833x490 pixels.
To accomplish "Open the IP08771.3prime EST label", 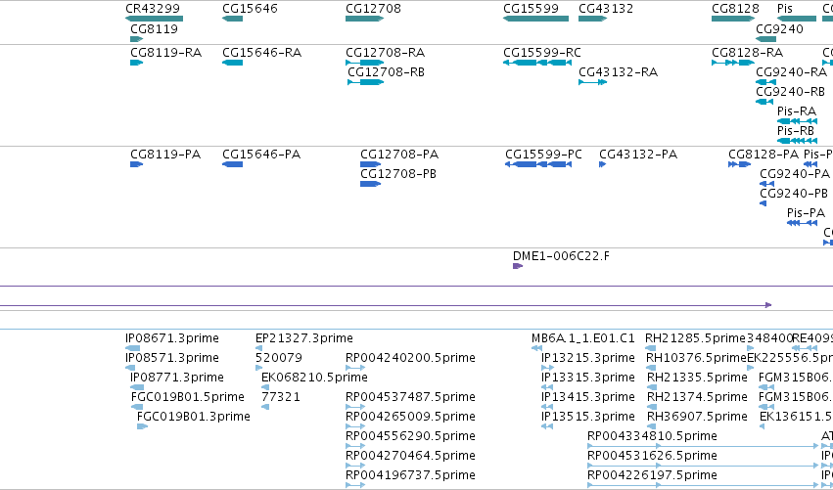I will coord(177,378).
